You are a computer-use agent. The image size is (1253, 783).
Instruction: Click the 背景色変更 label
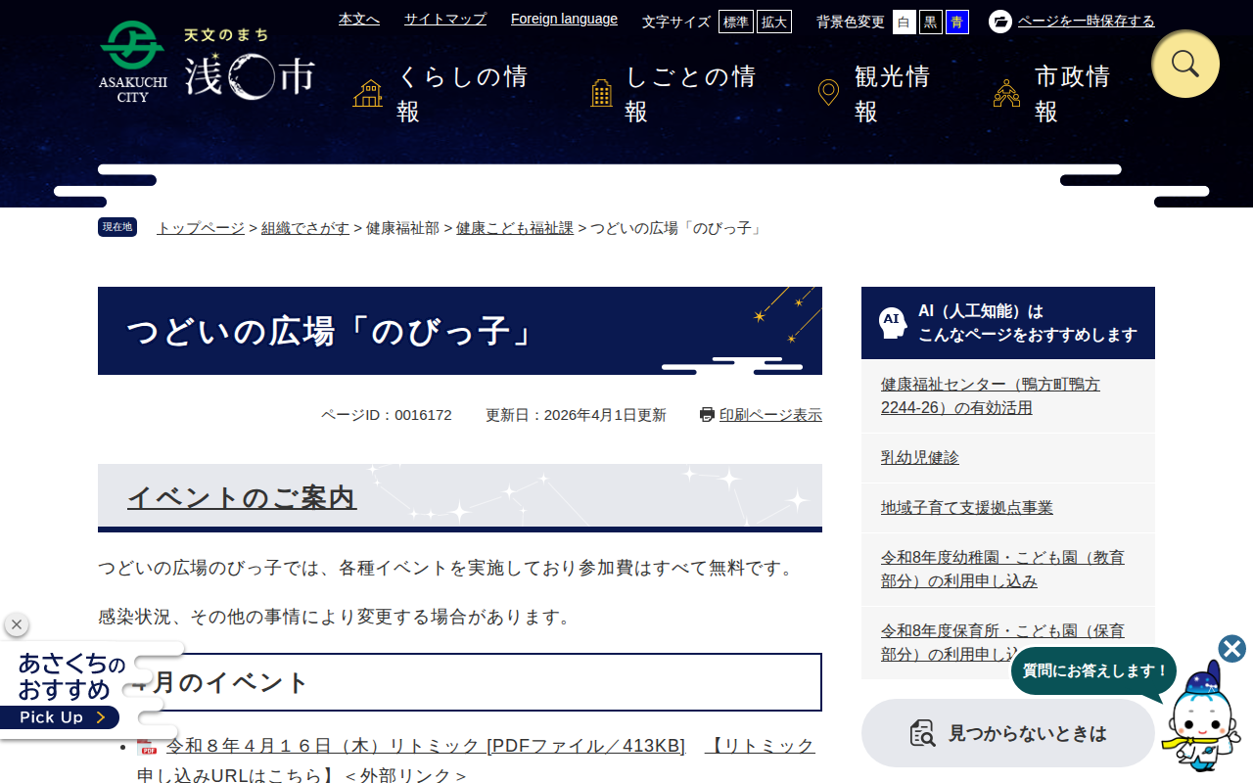[851, 22]
